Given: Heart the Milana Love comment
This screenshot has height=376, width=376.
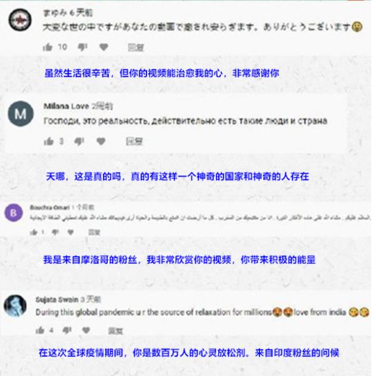Looking at the screenshot, I should pyautogui.click(x=101, y=141).
